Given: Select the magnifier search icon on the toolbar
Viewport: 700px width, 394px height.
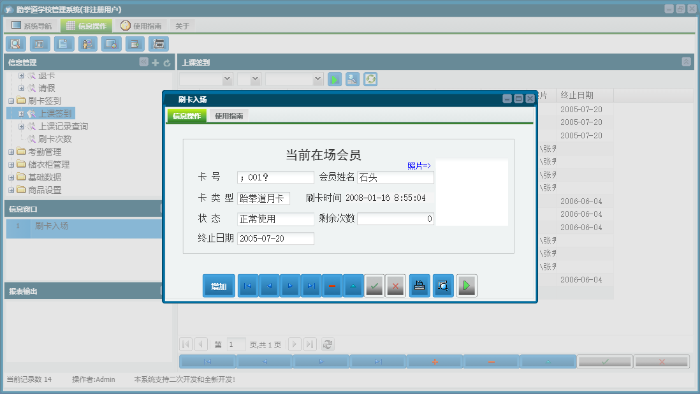Looking at the screenshot, I should click(15, 44).
